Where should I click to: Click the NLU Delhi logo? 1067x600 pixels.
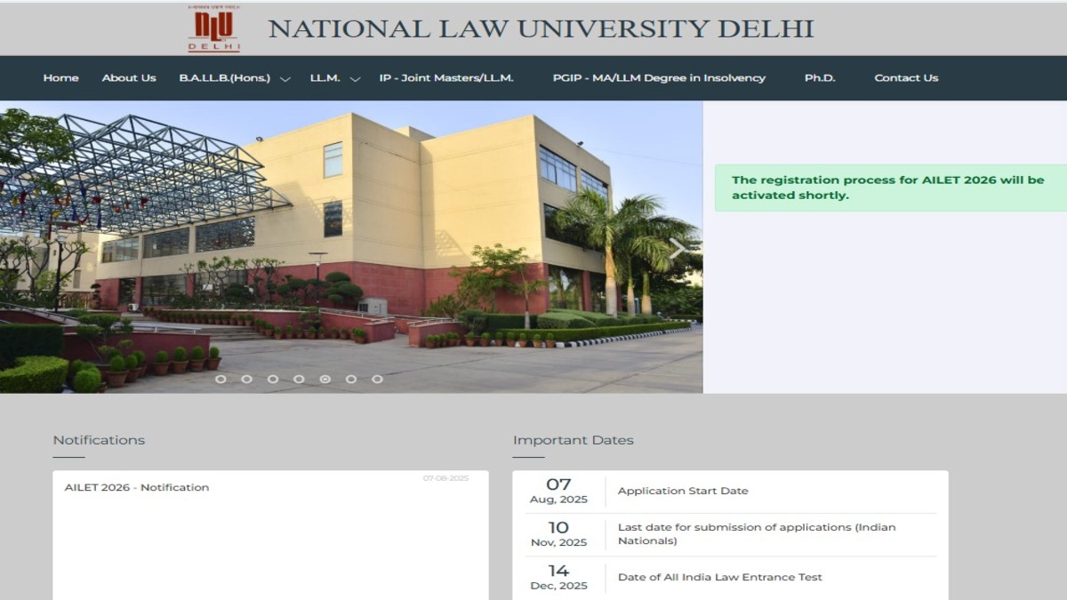pyautogui.click(x=213, y=29)
